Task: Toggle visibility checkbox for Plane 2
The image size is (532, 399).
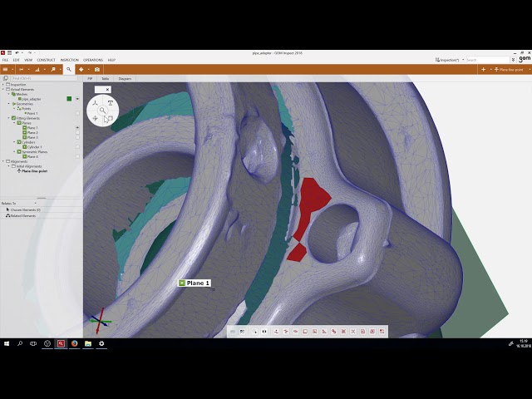Action: 77,132
